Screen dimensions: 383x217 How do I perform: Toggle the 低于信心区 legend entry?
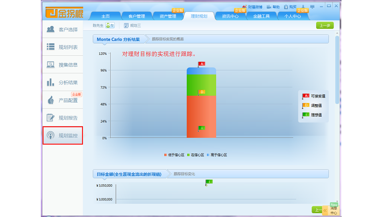click(174, 155)
